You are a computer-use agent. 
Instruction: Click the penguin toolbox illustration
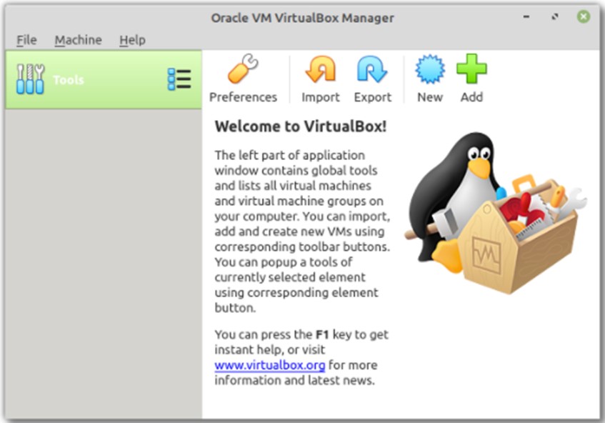point(496,213)
